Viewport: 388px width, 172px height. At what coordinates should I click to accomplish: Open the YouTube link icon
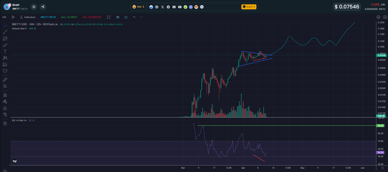180,7
